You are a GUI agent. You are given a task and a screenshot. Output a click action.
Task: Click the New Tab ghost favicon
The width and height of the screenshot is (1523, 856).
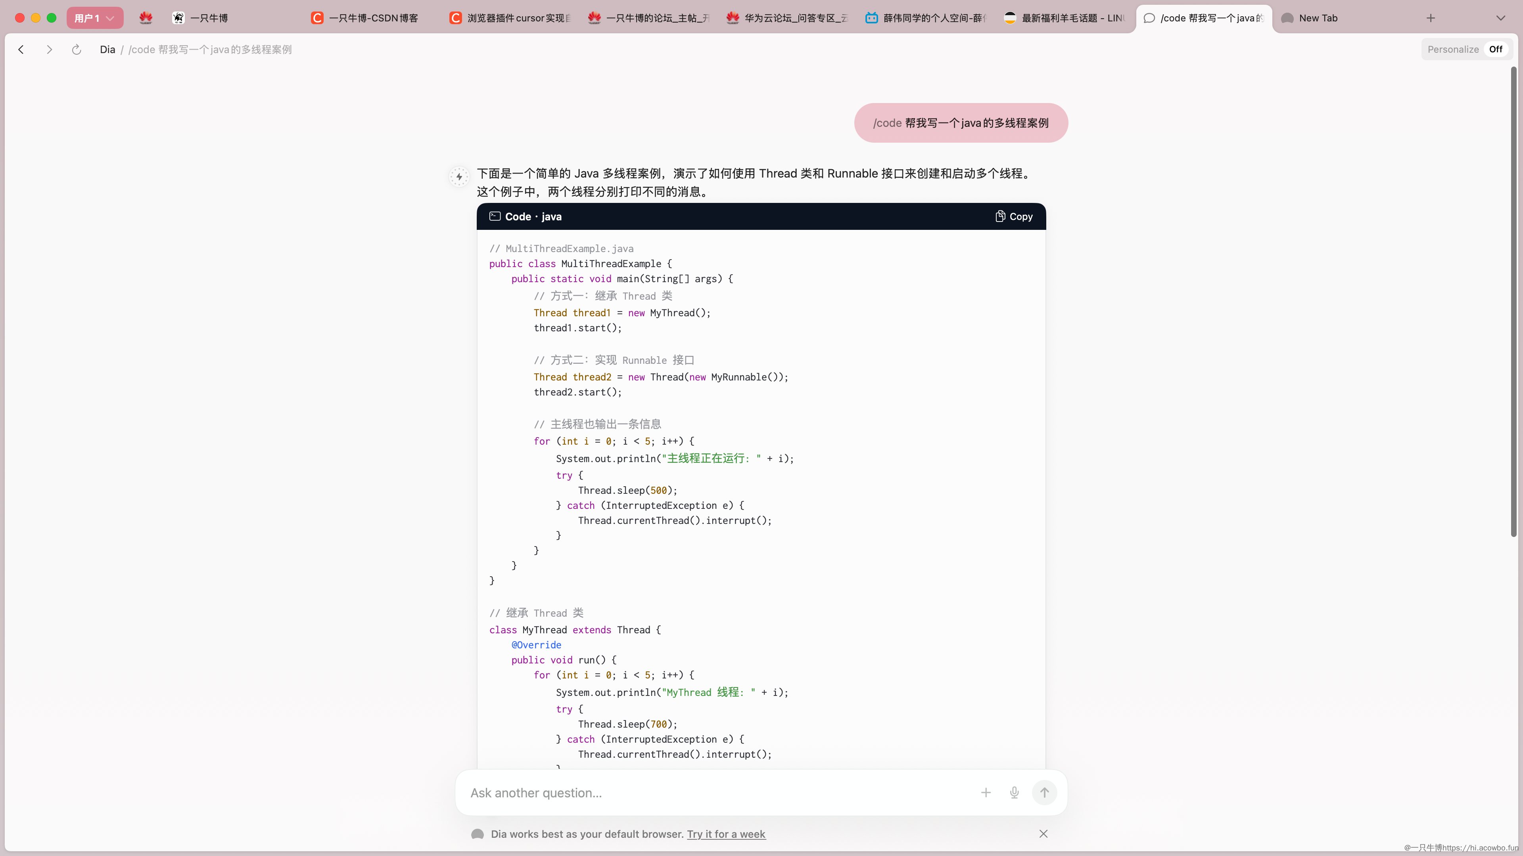[x=1287, y=18]
